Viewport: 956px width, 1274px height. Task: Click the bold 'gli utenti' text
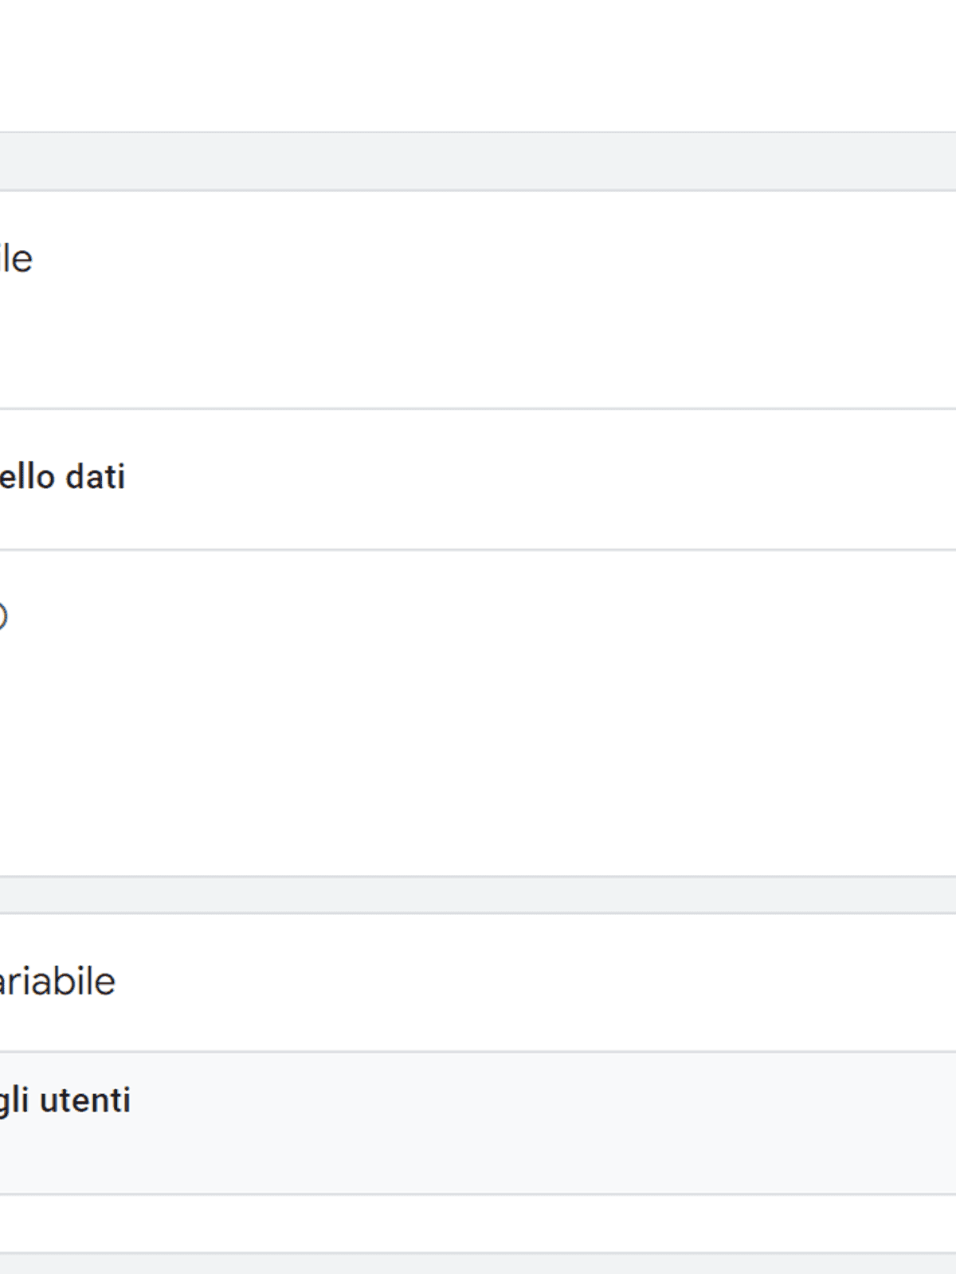pos(65,1100)
